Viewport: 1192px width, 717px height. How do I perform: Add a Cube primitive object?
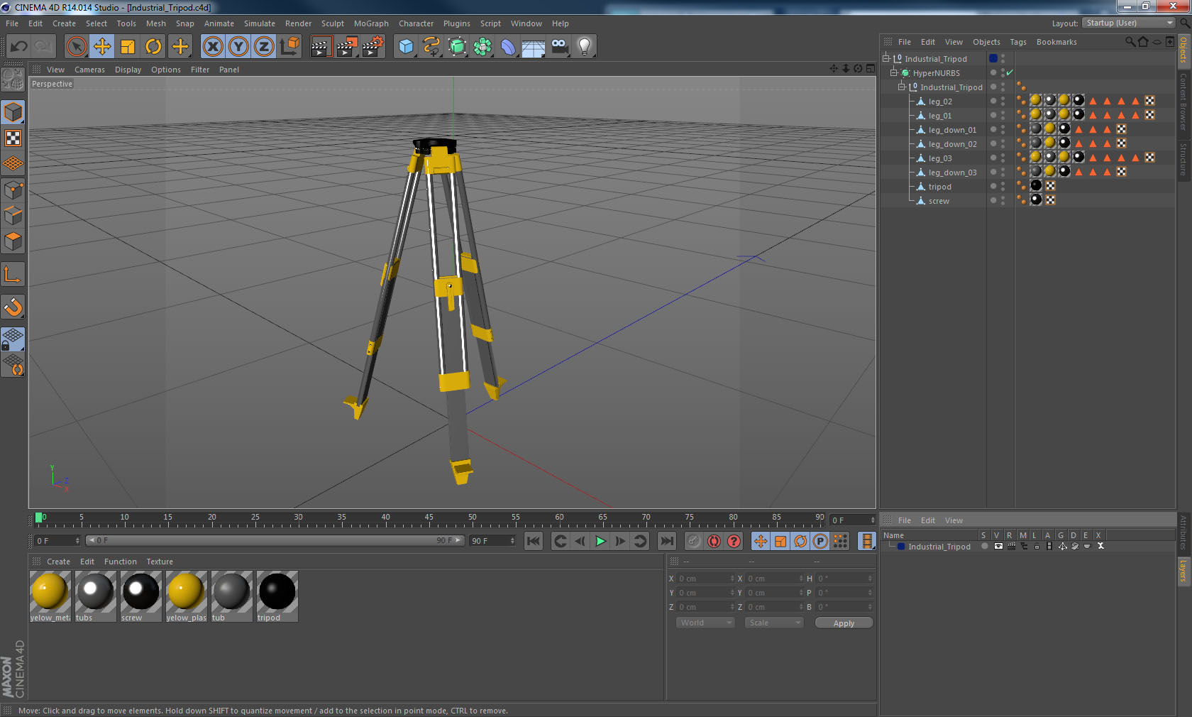[406, 47]
